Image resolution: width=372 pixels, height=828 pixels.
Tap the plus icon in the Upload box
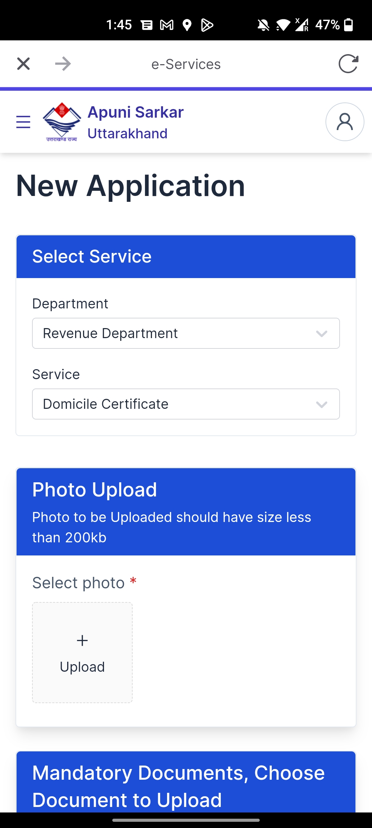tap(82, 640)
